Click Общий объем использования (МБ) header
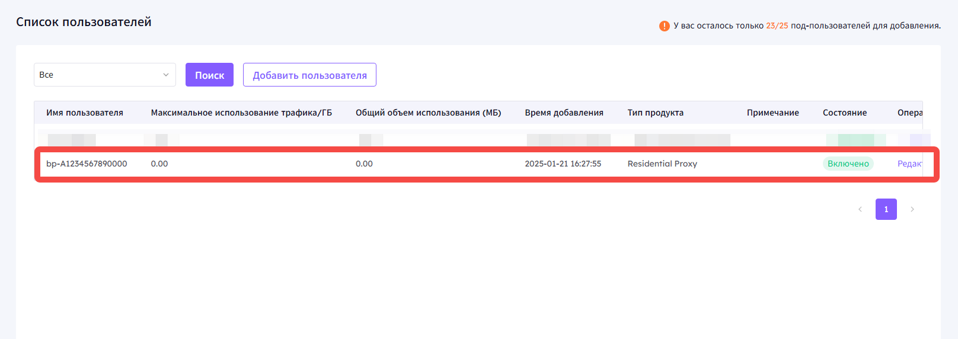This screenshot has width=958, height=339. coord(428,113)
